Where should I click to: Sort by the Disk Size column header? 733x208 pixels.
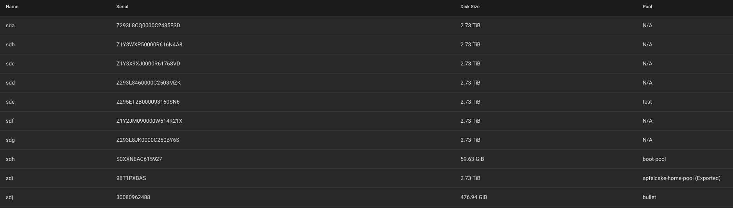click(x=470, y=7)
